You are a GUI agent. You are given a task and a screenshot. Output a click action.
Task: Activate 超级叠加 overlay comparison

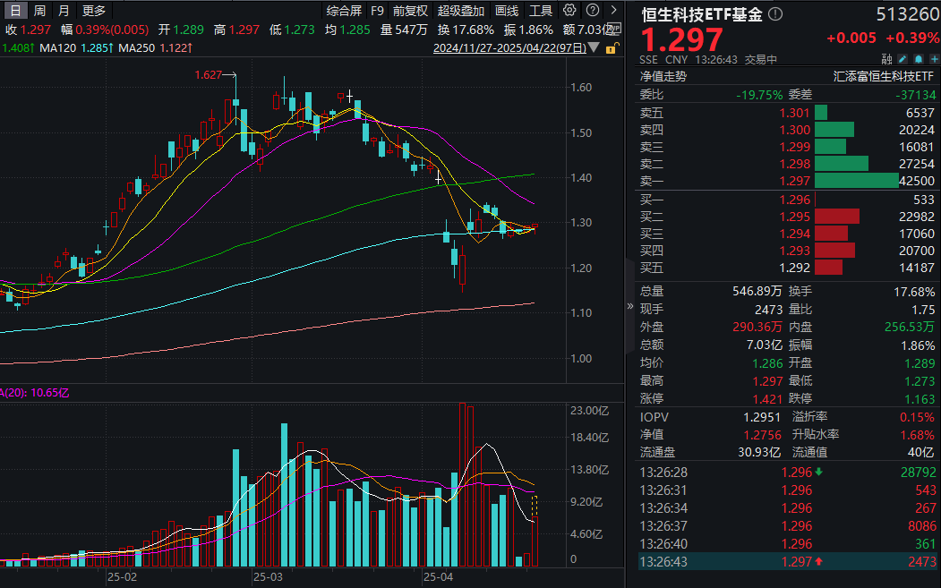[458, 10]
